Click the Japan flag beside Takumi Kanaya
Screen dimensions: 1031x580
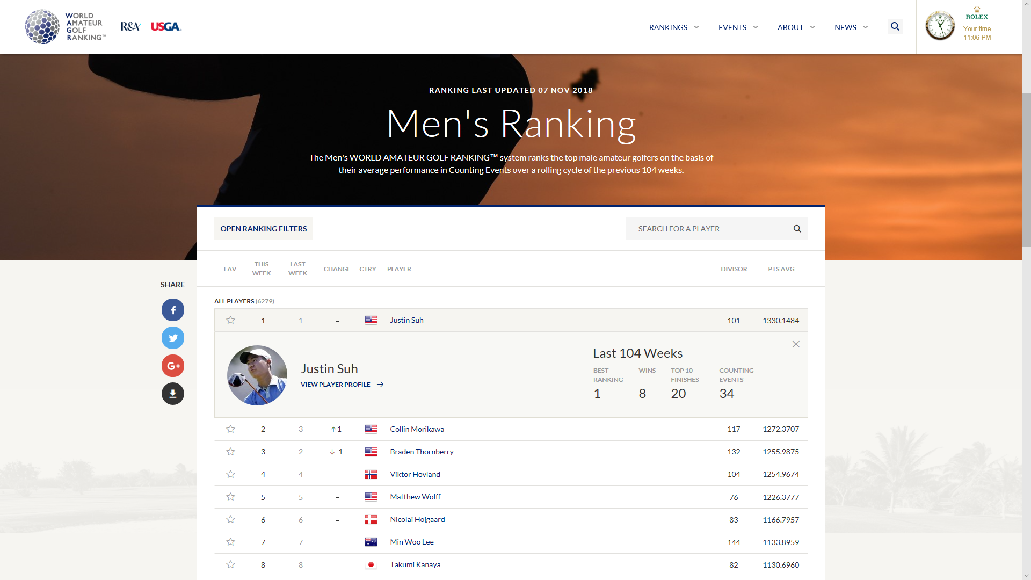click(371, 564)
